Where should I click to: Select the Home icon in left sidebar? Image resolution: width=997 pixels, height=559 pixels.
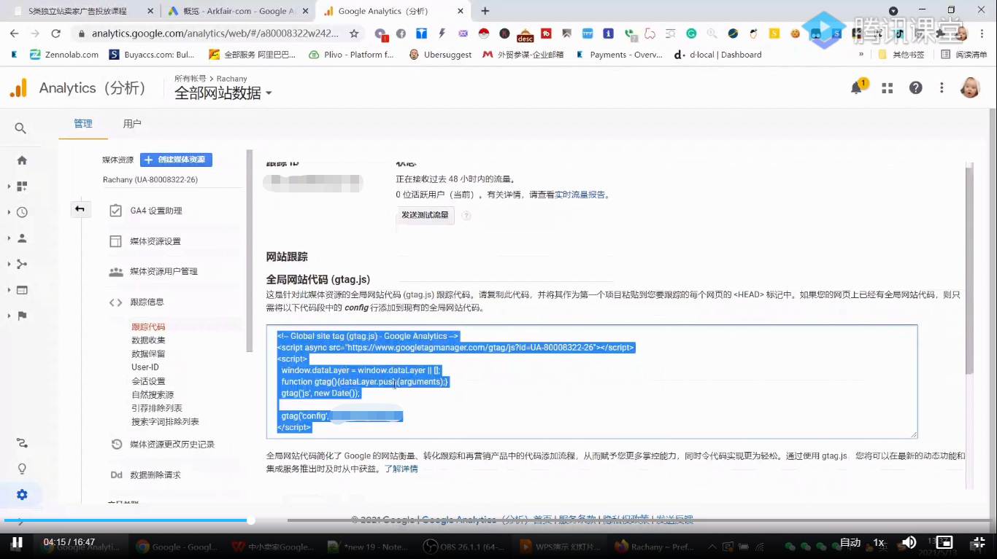pos(21,160)
